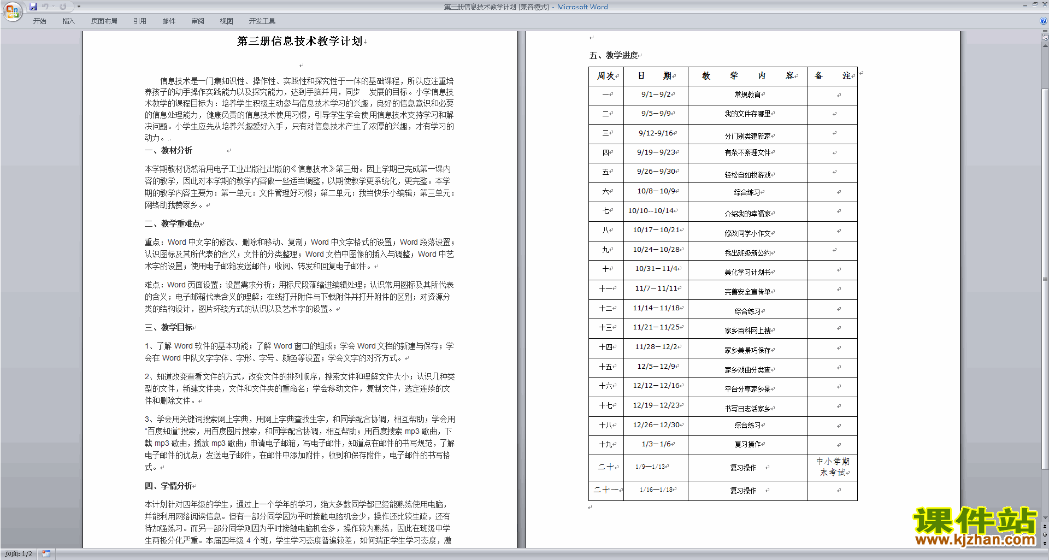Click the date cell 12/26—12/30
The width and height of the screenshot is (1049, 560).
[656, 425]
